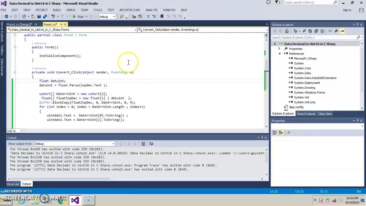
Task: Close the Form1.cs tab
Action: (65, 24)
